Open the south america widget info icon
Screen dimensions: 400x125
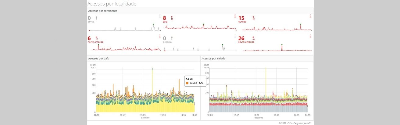[x=310, y=36]
